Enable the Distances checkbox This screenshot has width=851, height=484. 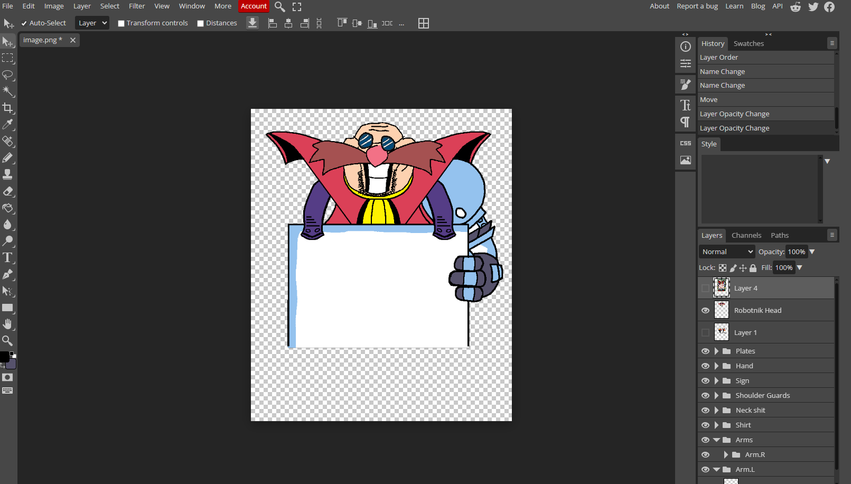200,23
